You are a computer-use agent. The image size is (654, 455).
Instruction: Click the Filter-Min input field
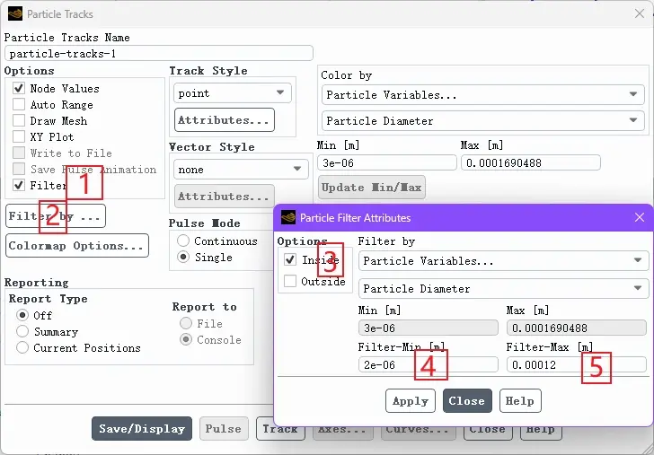(428, 364)
